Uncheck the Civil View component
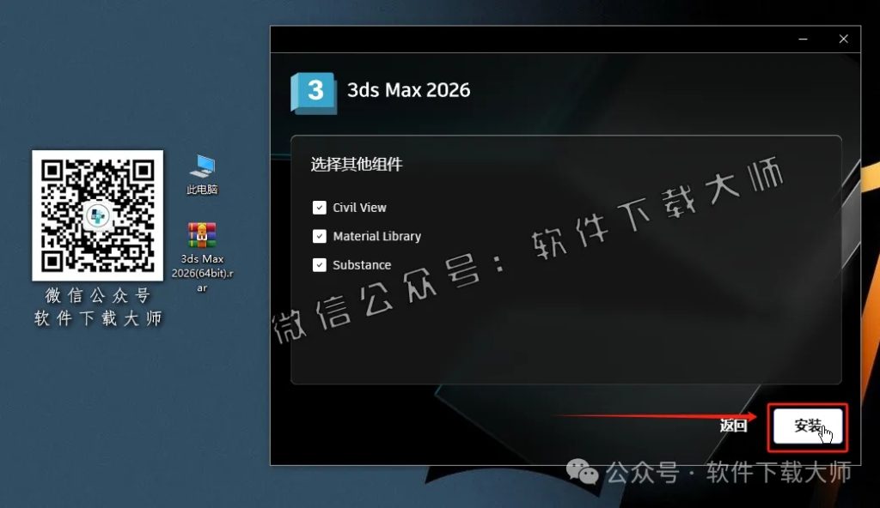Viewport: 880px width, 508px height. pyautogui.click(x=319, y=207)
